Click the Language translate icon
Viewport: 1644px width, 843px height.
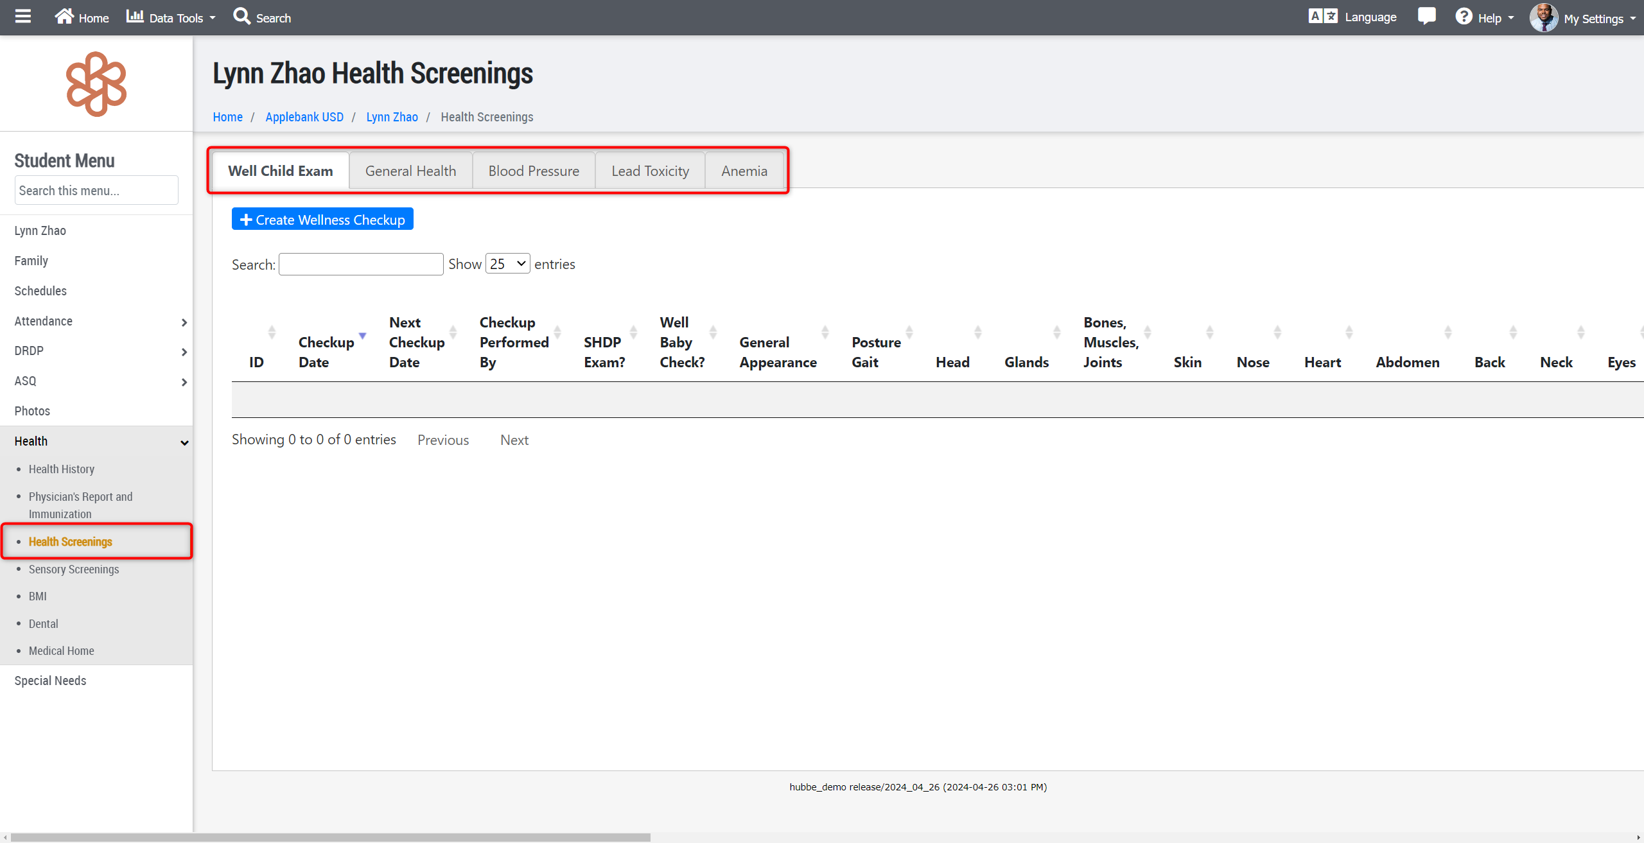(1322, 17)
